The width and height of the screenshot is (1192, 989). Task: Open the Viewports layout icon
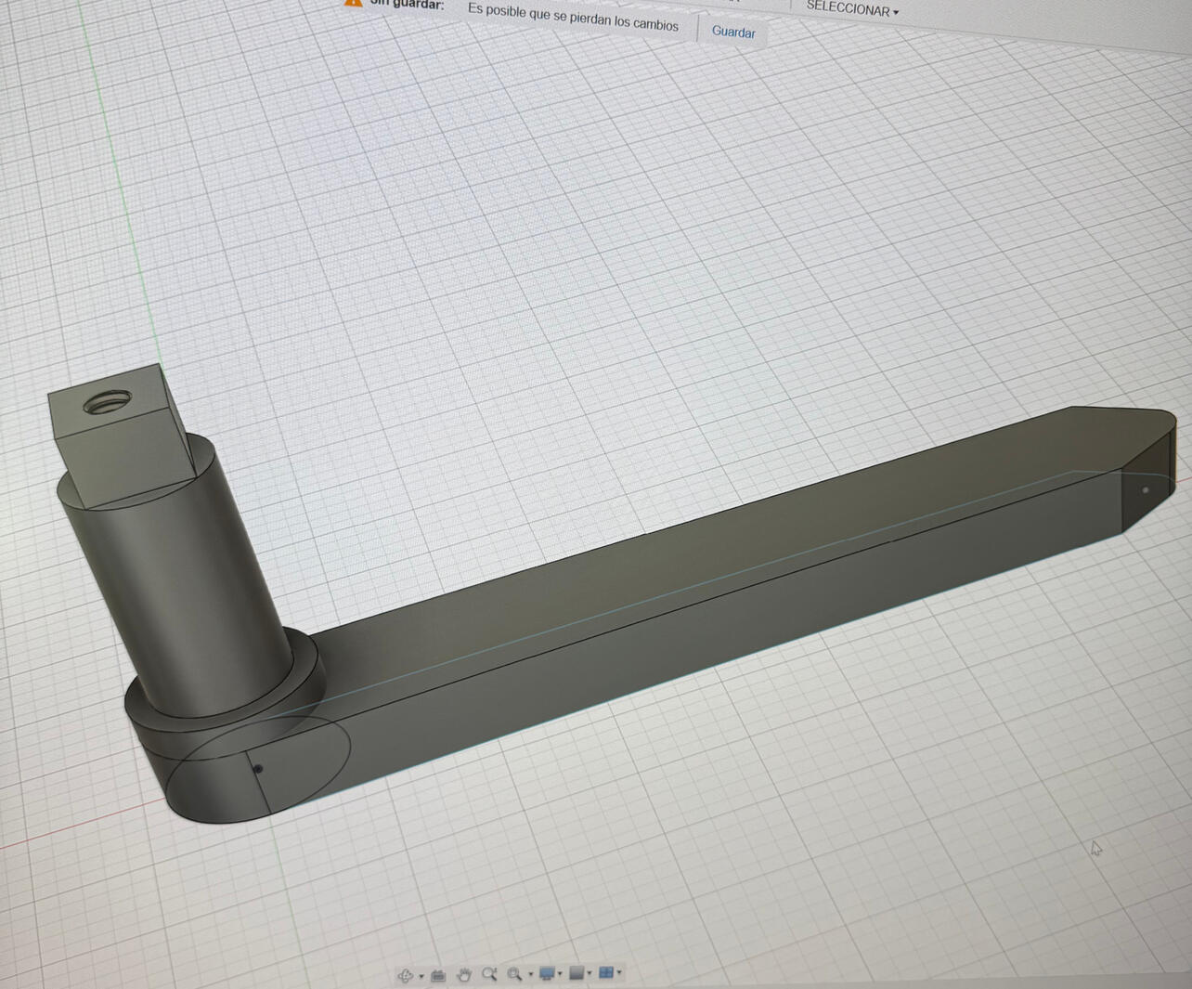606,972
